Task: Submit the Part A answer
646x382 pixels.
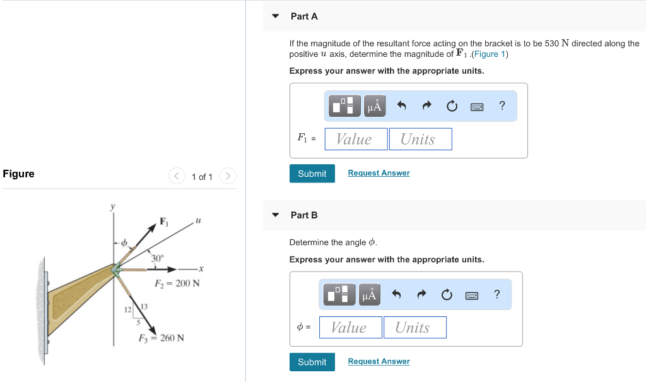Action: coord(312,173)
